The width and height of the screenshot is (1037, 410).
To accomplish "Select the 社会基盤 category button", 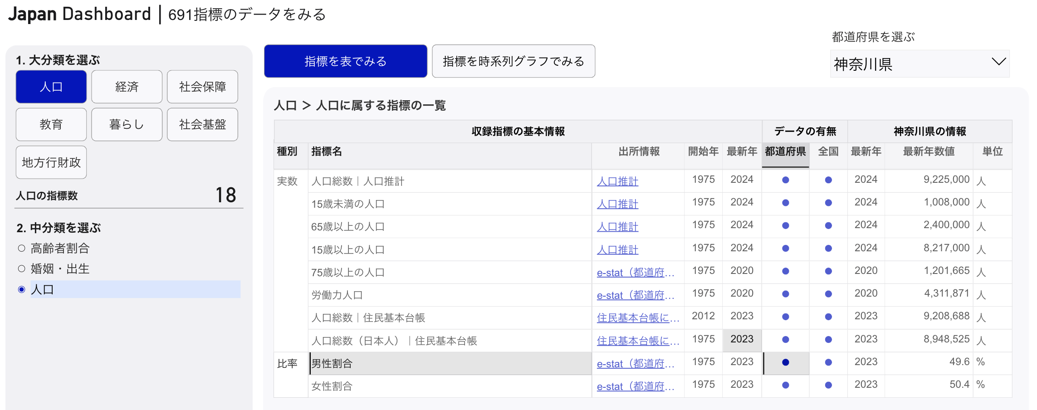I will pyautogui.click(x=202, y=124).
